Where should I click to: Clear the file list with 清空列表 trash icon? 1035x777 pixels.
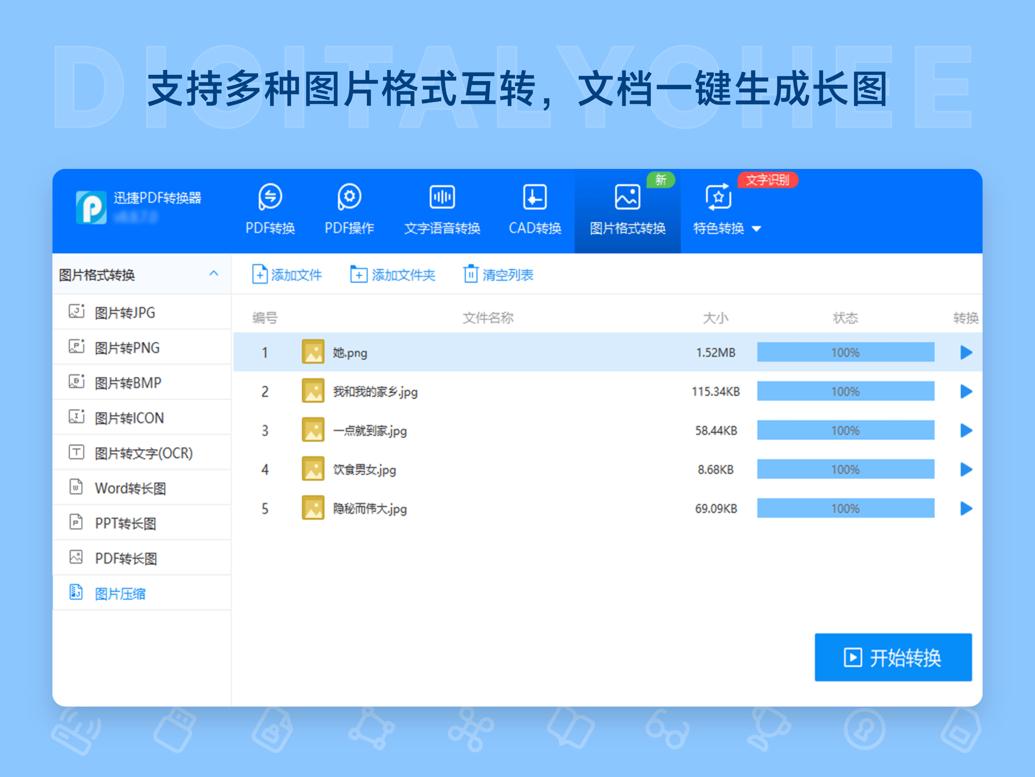[x=472, y=275]
